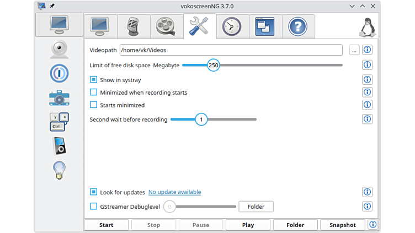
Task: Show info for the Videopath setting
Action: [x=368, y=50]
